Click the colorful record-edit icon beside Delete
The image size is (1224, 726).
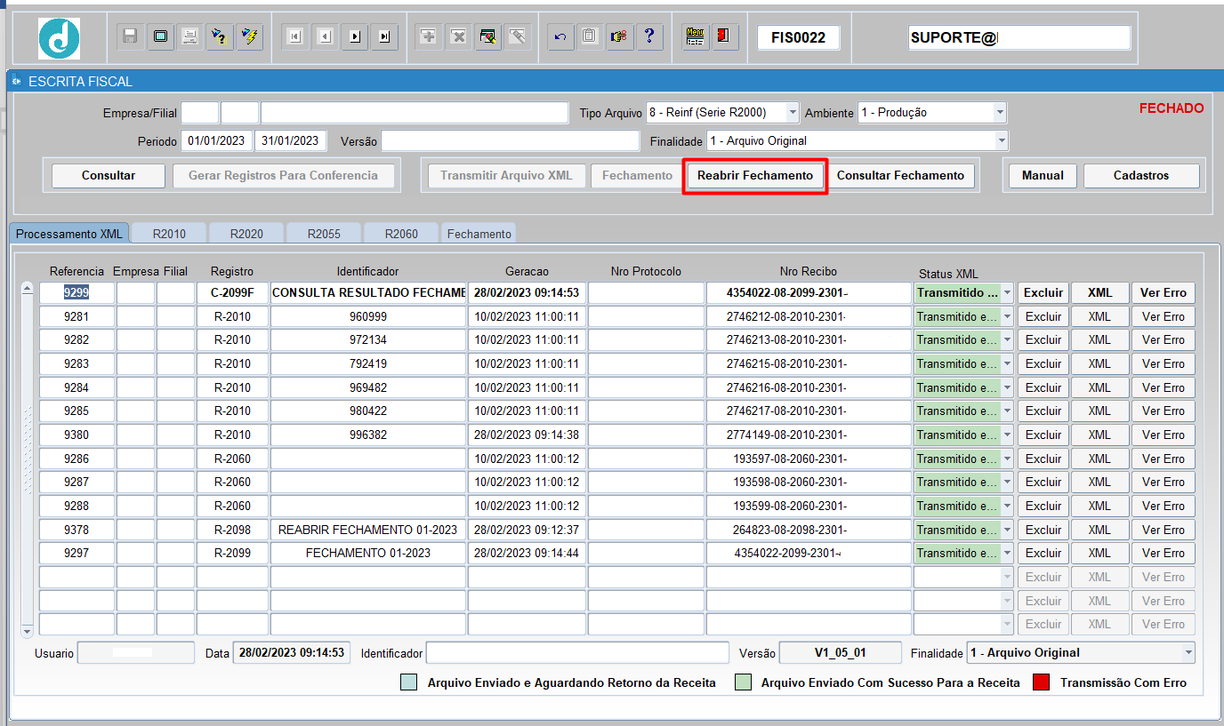pos(487,37)
